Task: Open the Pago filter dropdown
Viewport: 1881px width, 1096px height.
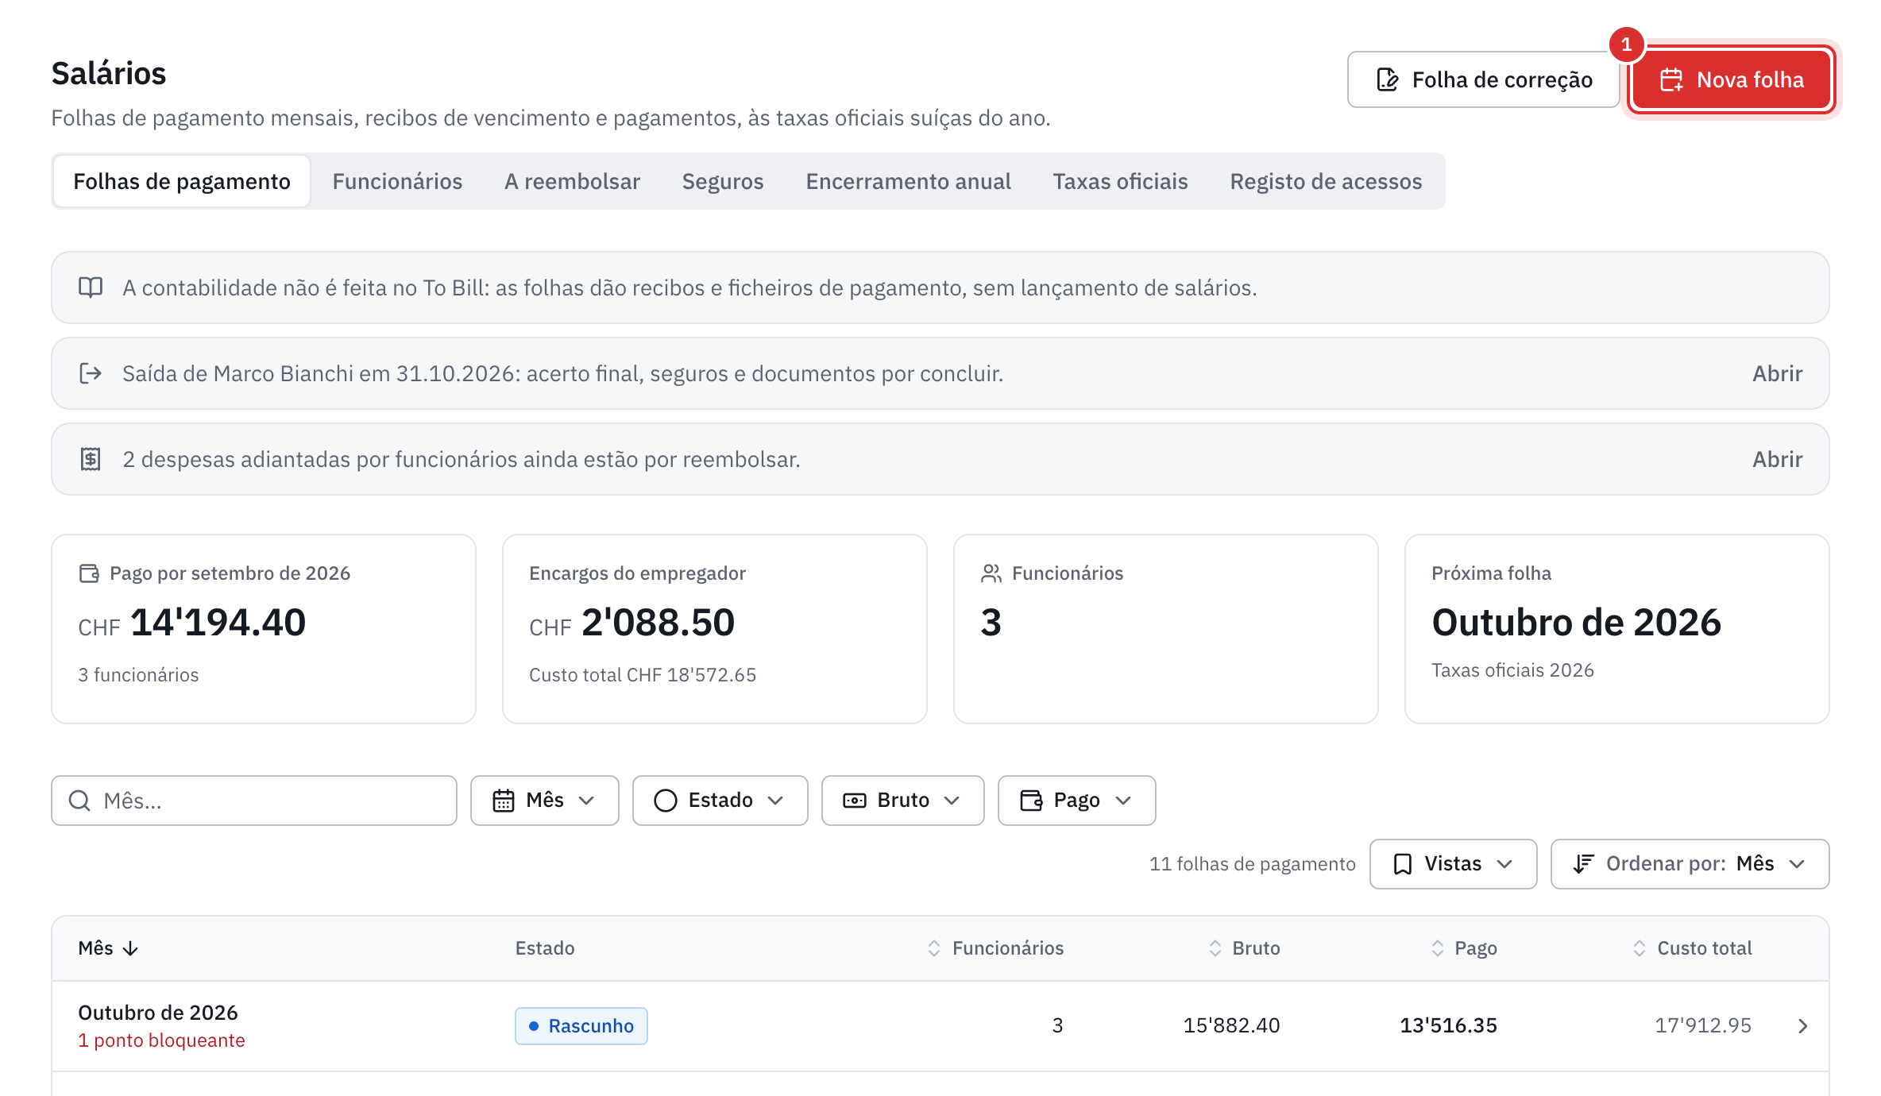Action: (1076, 801)
